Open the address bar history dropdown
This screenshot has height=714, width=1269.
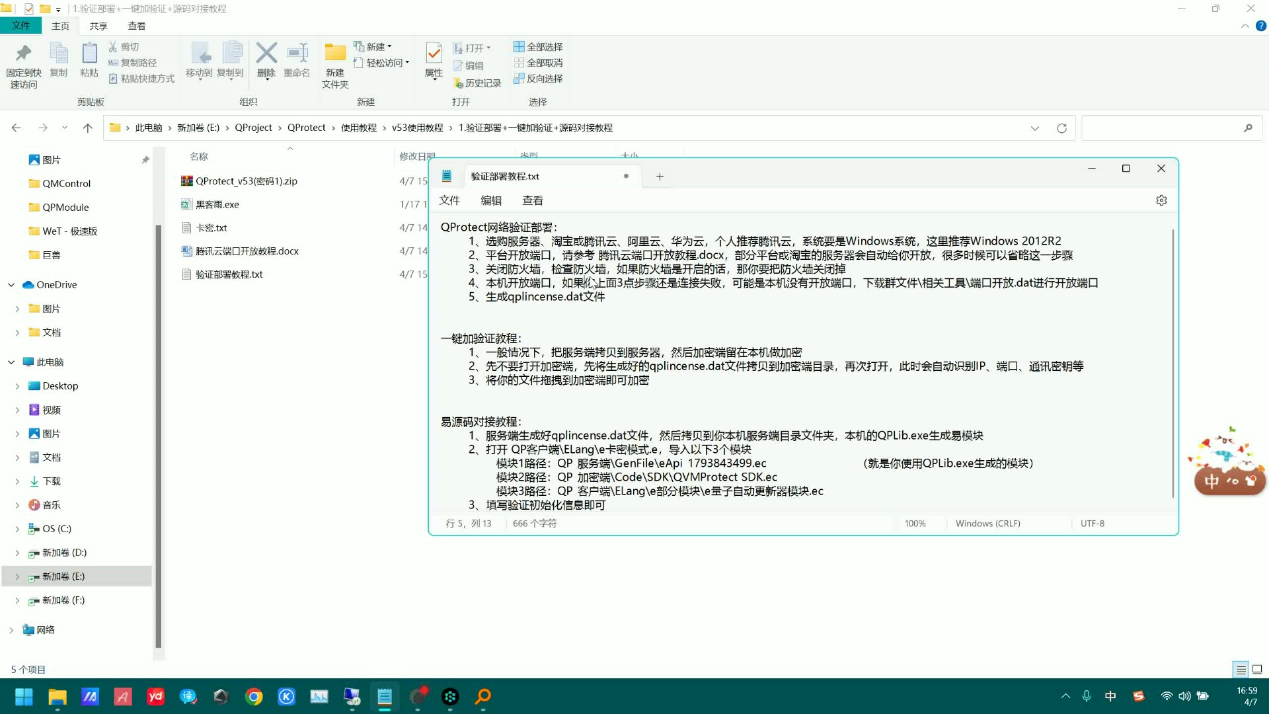pos(1034,128)
